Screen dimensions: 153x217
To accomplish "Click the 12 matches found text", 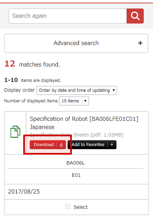I will point(32,64).
